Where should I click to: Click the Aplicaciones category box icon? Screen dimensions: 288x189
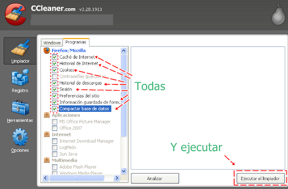[46, 115]
